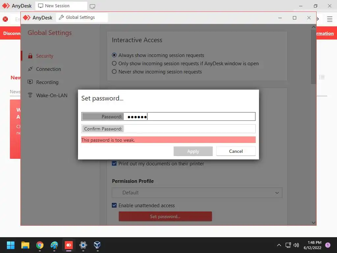Viewport: 337px width, 253px height.
Task: Click the Interactive Access heading
Action: pyautogui.click(x=137, y=40)
